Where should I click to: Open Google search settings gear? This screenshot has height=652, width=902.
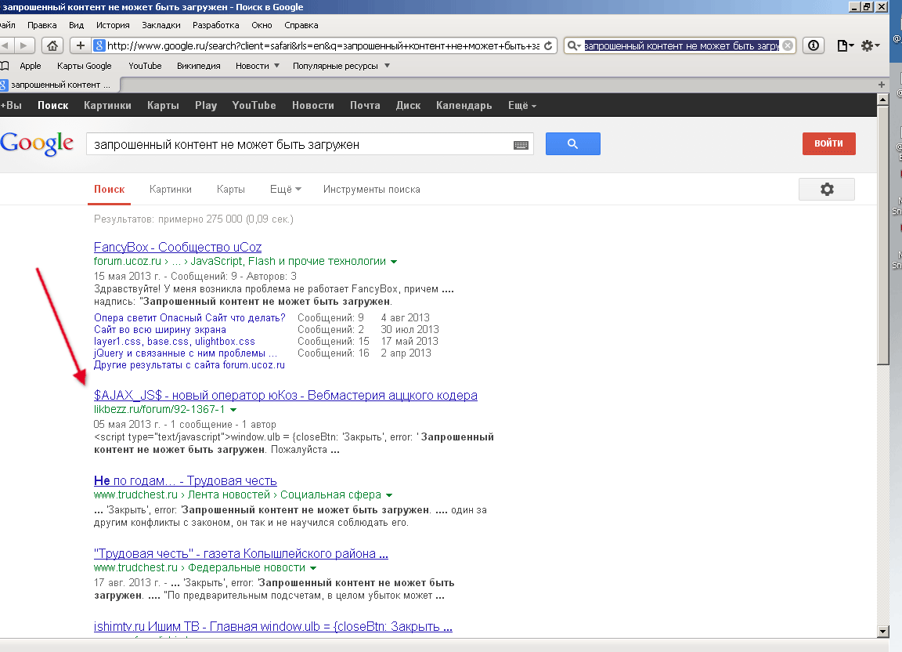(827, 189)
